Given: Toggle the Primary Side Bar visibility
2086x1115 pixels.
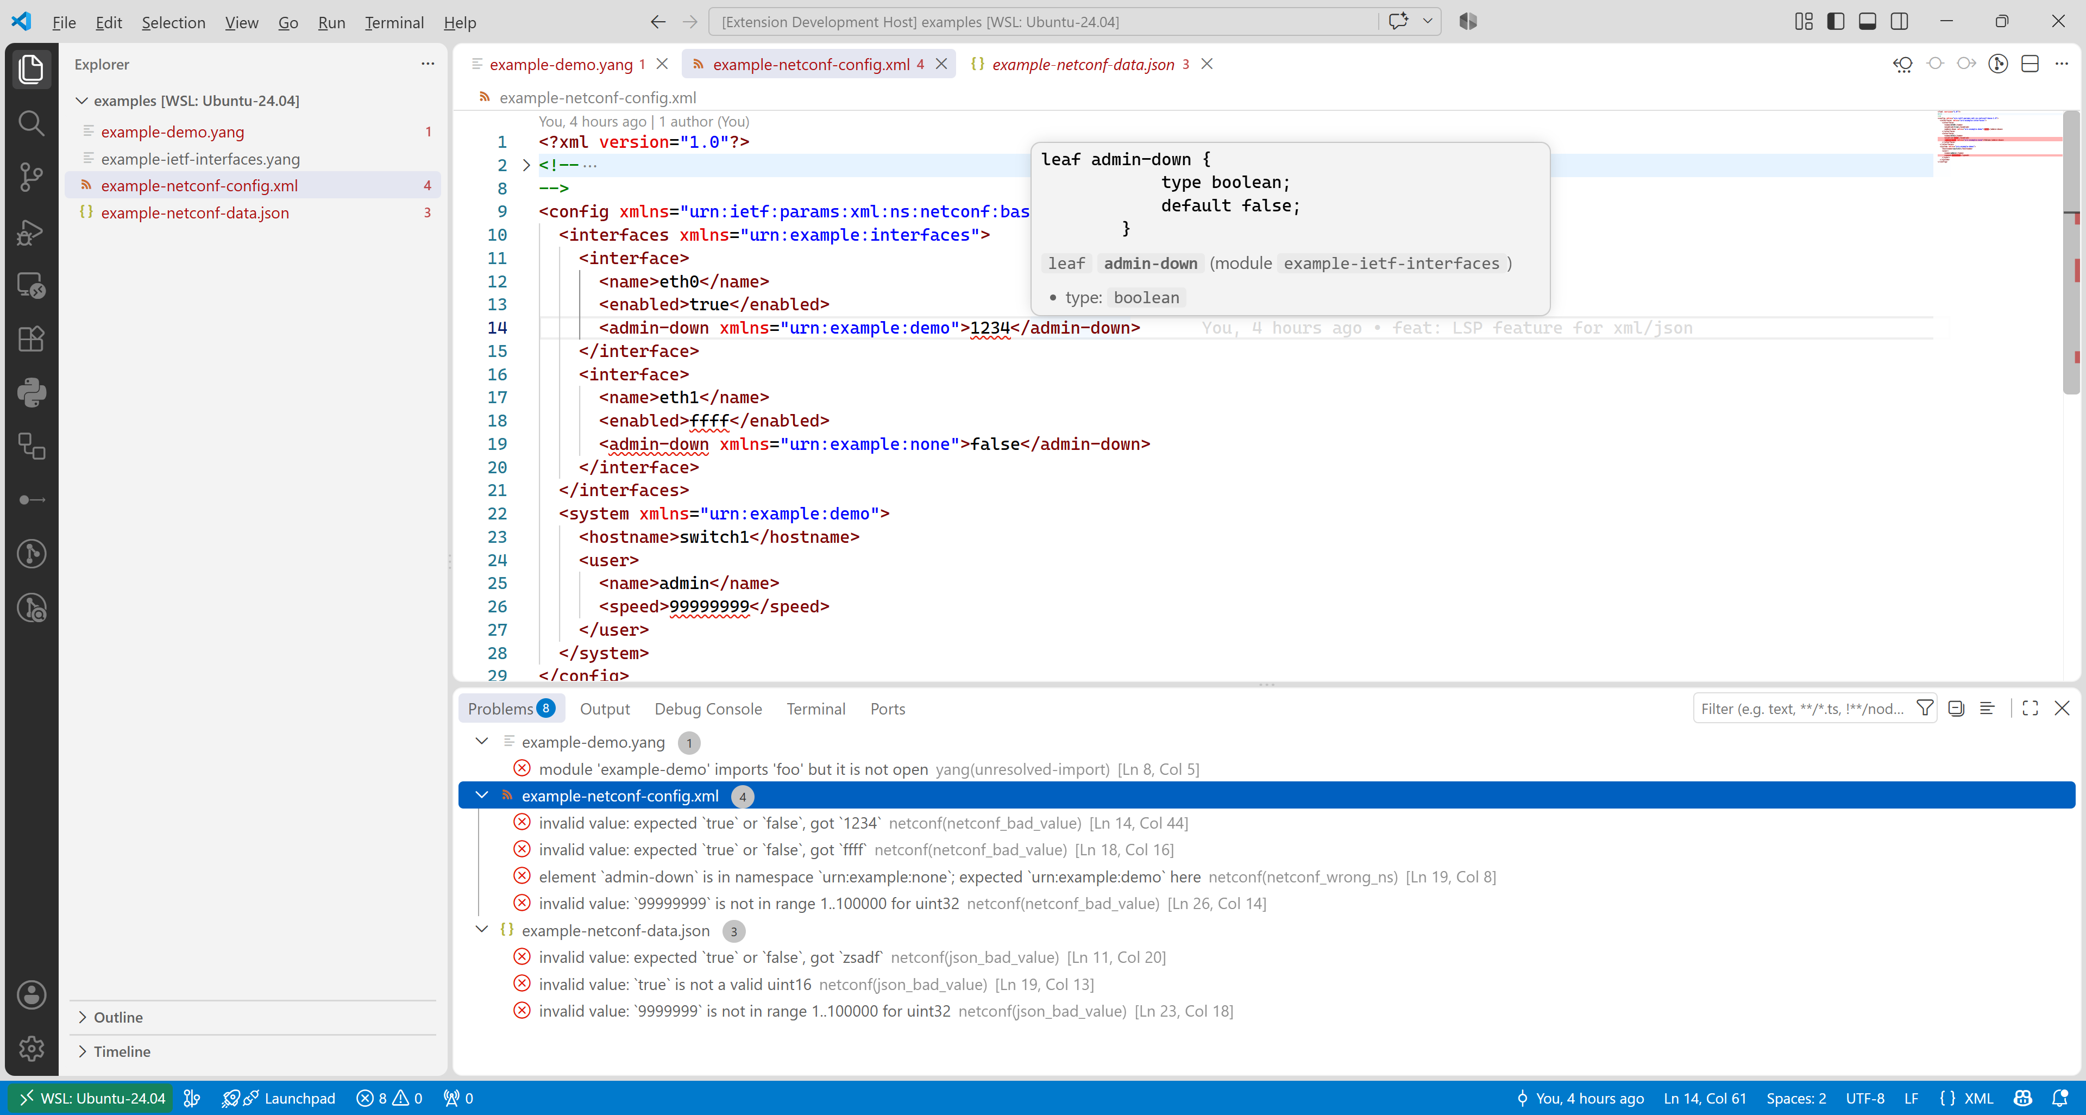Looking at the screenshot, I should pos(1836,22).
